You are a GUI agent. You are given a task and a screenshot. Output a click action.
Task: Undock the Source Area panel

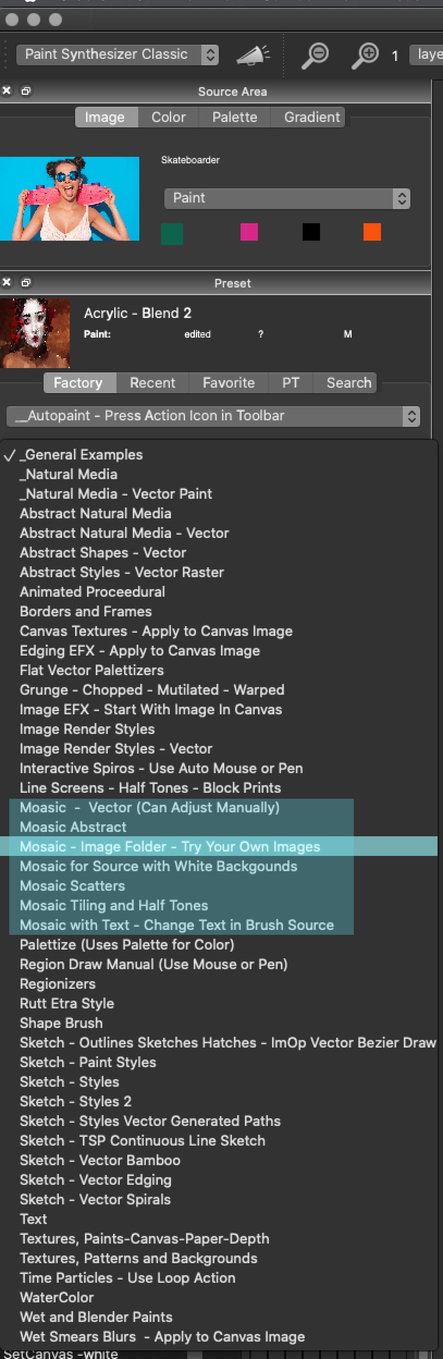click(x=26, y=91)
